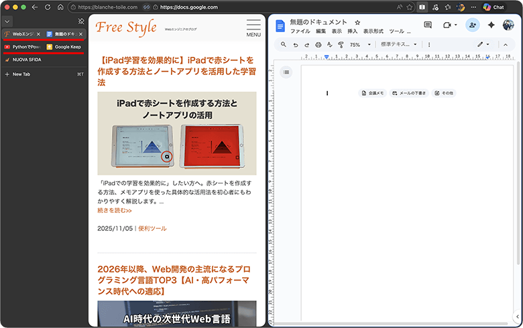Screen dimensions: 523x328
Task: Toggle the split screen button in browser toolbar
Action: point(422,7)
